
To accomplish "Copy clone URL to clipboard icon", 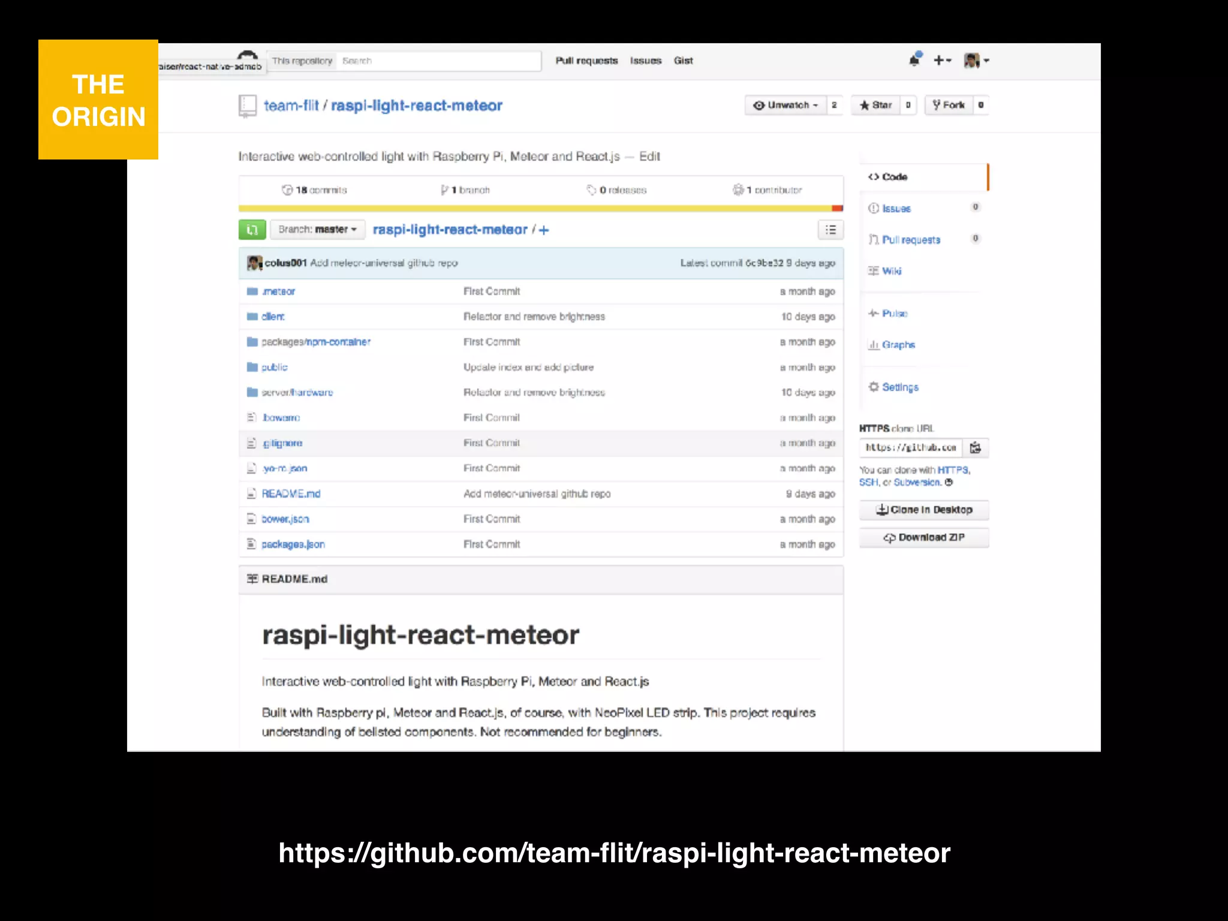I will 976,448.
